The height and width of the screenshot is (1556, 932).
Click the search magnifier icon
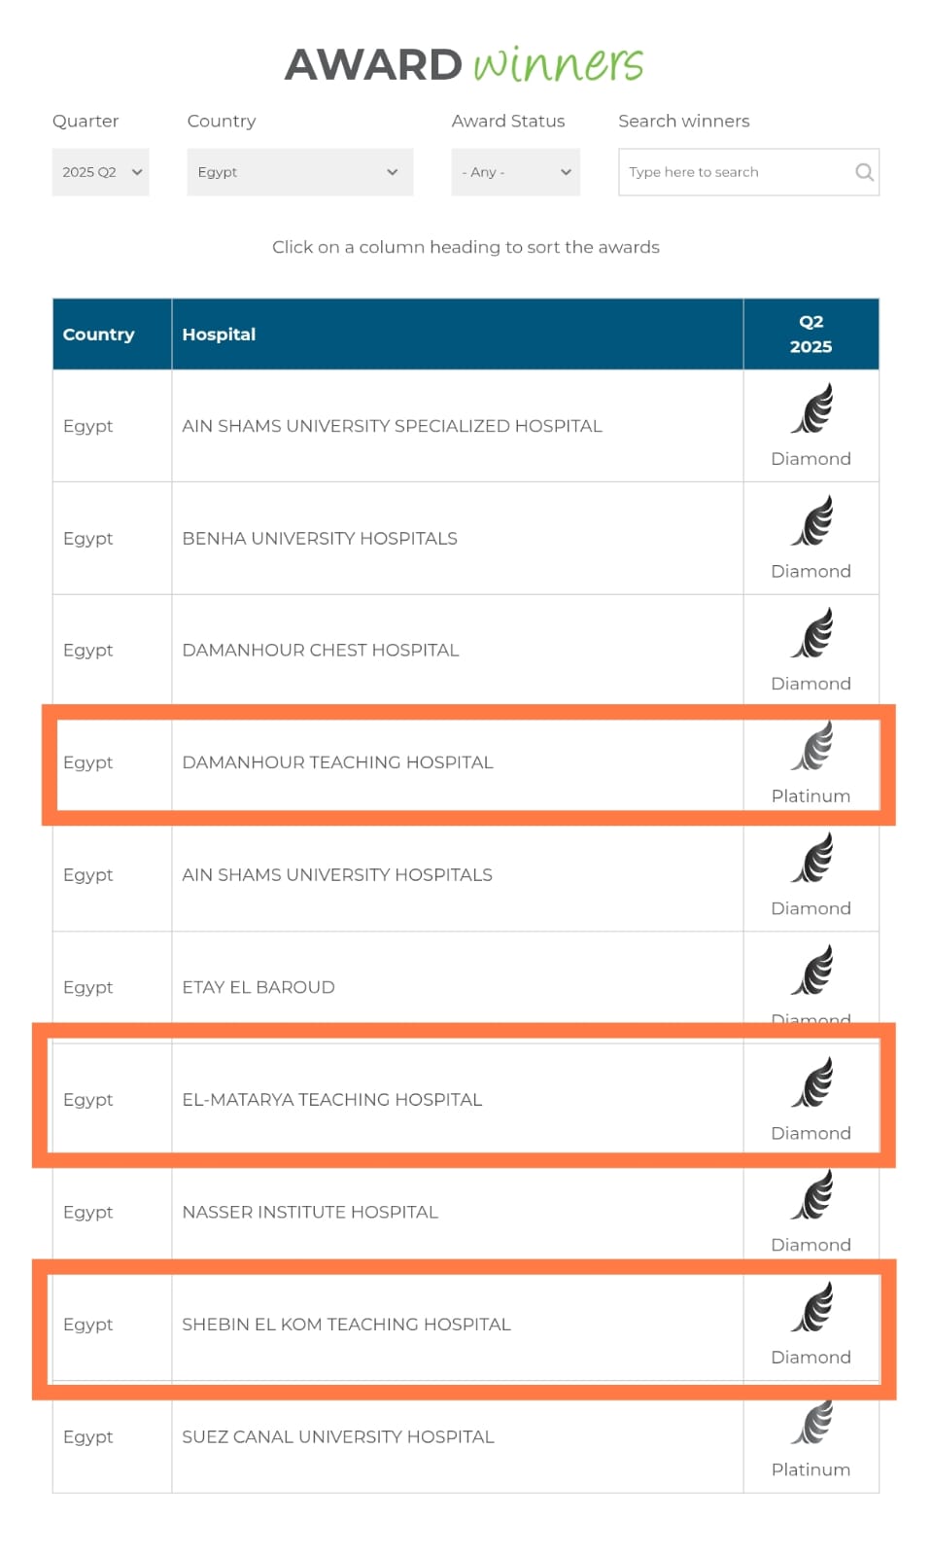(x=863, y=172)
